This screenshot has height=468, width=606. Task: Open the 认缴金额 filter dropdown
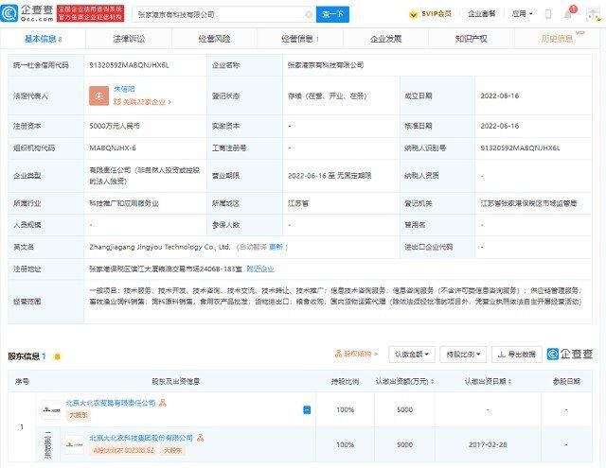tap(412, 355)
